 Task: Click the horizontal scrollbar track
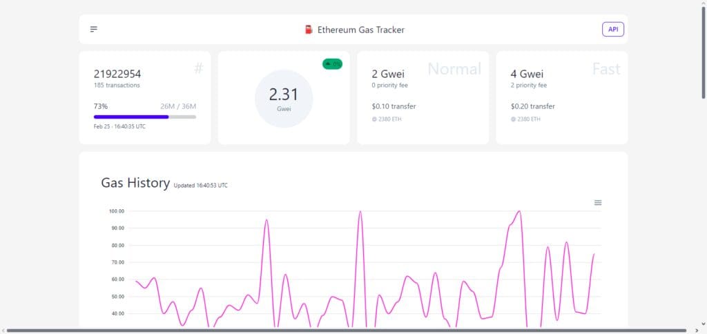point(347,331)
